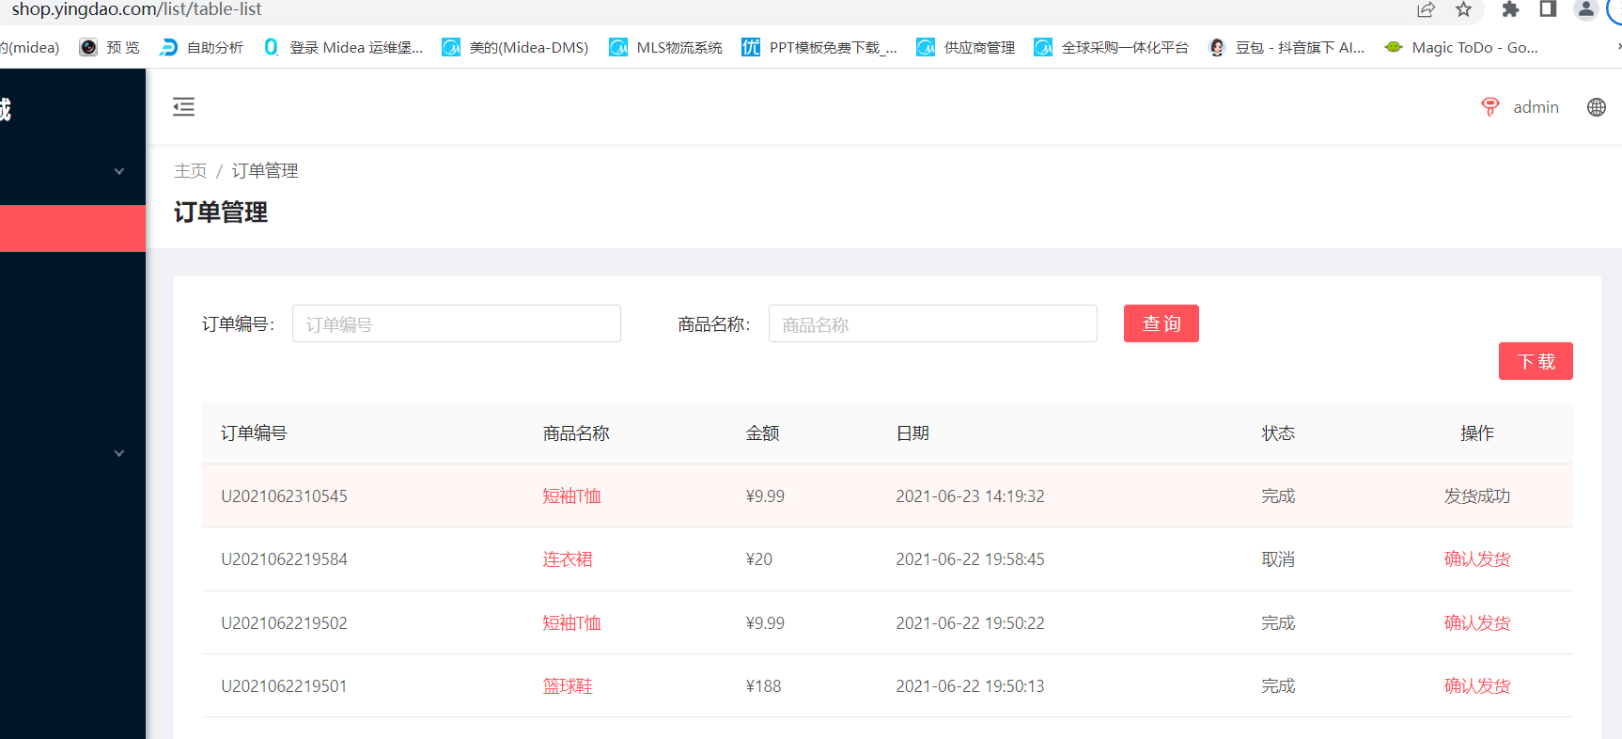Go to 主页 in the breadcrumb
This screenshot has width=1622, height=739.
point(190,171)
